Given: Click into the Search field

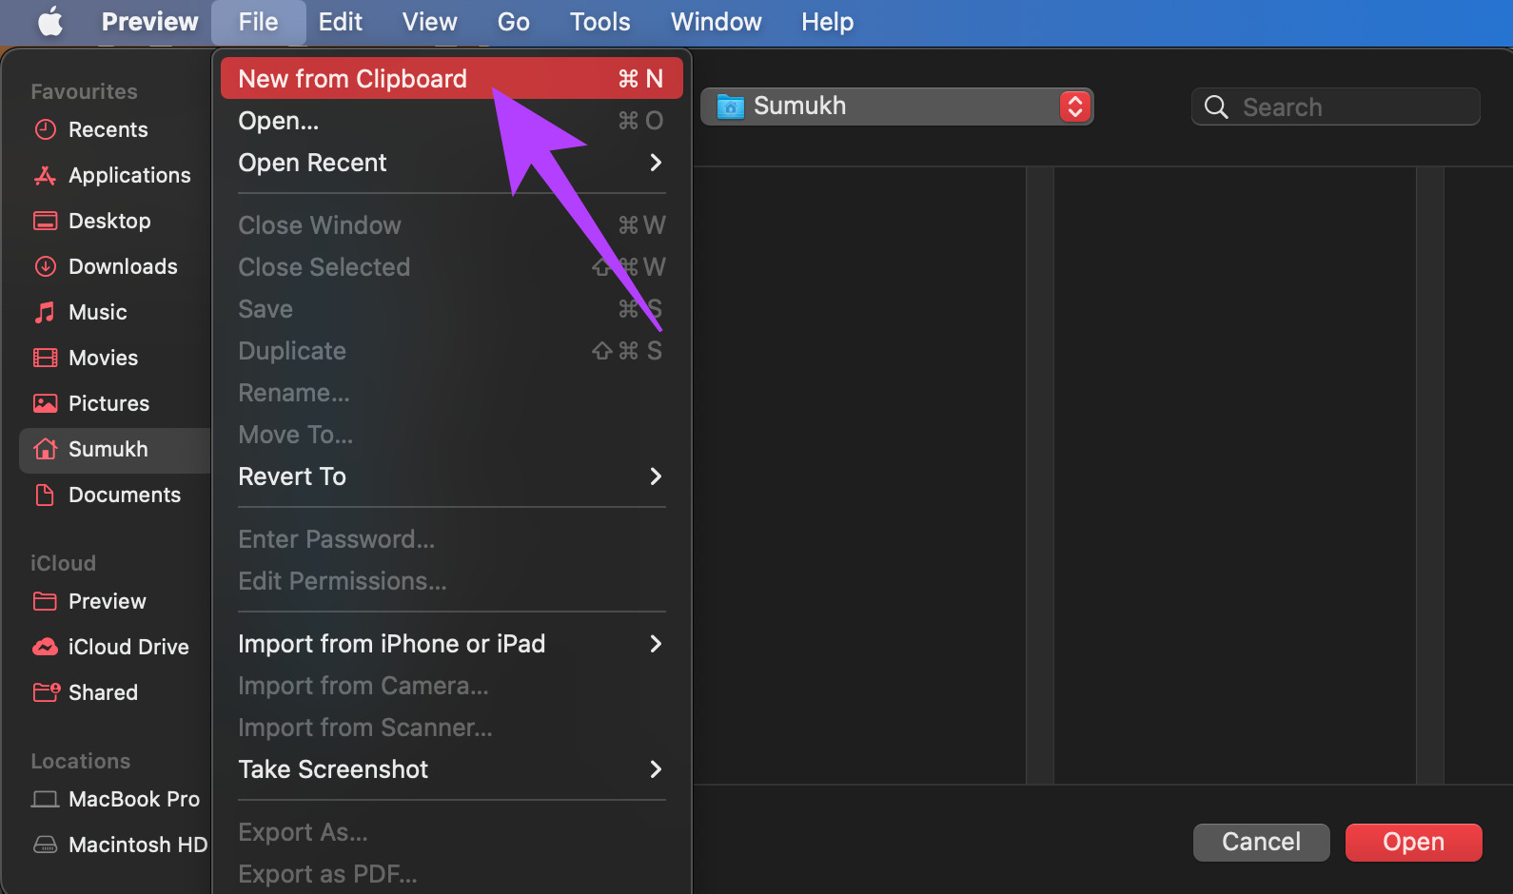Looking at the screenshot, I should point(1336,107).
